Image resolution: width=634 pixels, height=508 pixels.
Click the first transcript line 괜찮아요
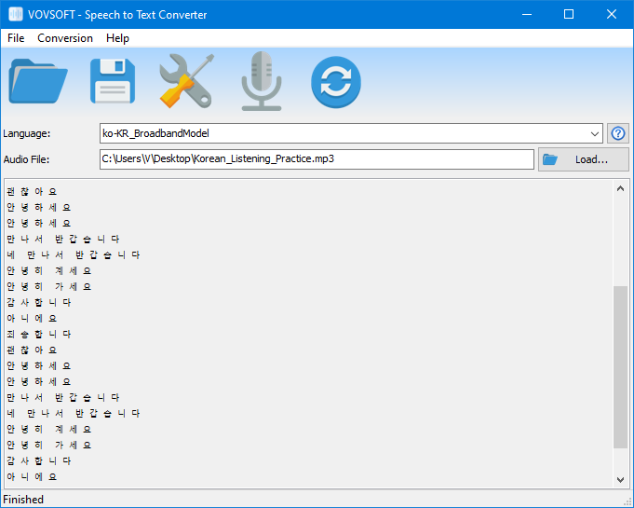point(32,191)
